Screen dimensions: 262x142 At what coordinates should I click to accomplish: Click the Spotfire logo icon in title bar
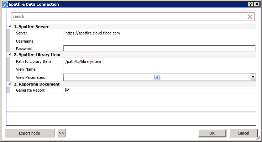(x=5, y=4)
